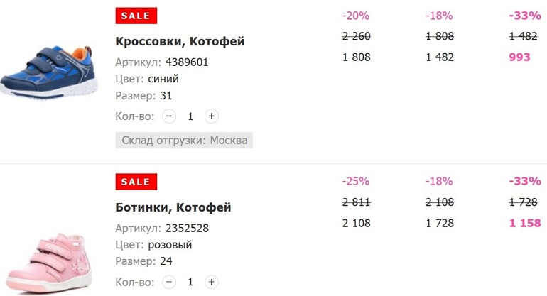Click plus button for Ботинки boots
The width and height of the screenshot is (547, 296).
tap(211, 283)
